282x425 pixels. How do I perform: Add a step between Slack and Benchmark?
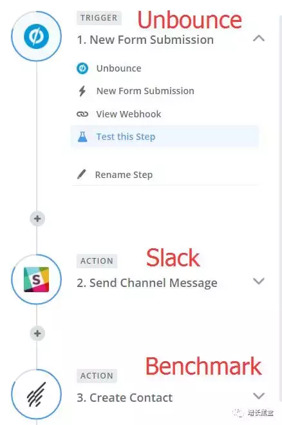pyautogui.click(x=37, y=333)
